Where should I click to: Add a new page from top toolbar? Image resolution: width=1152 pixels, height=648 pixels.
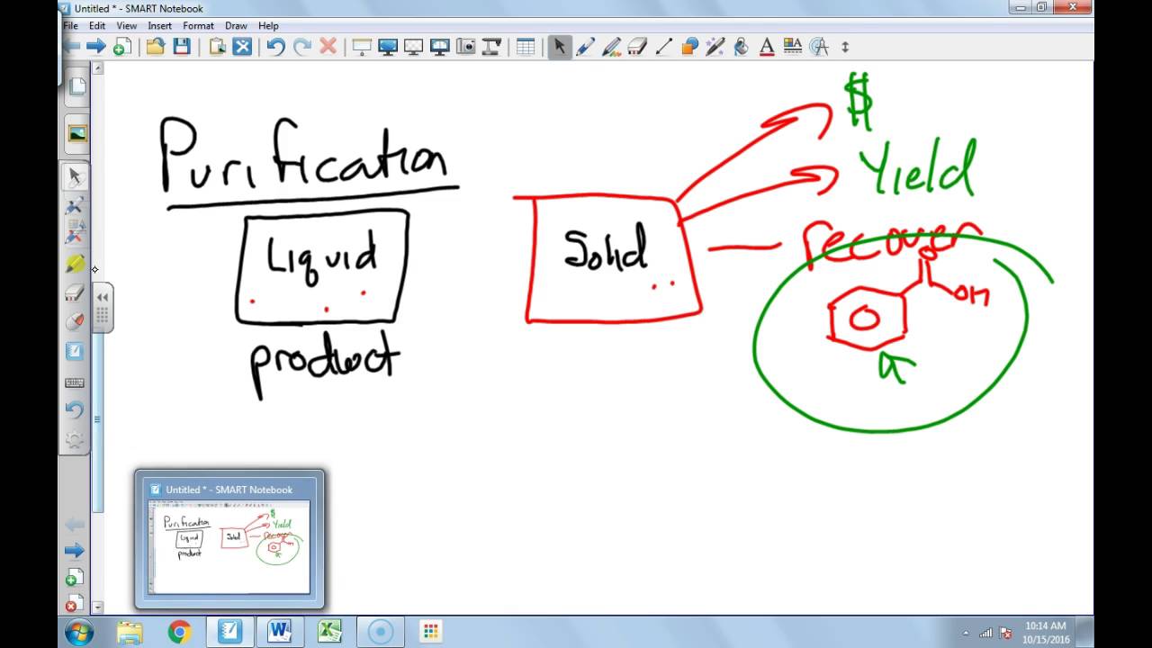121,47
